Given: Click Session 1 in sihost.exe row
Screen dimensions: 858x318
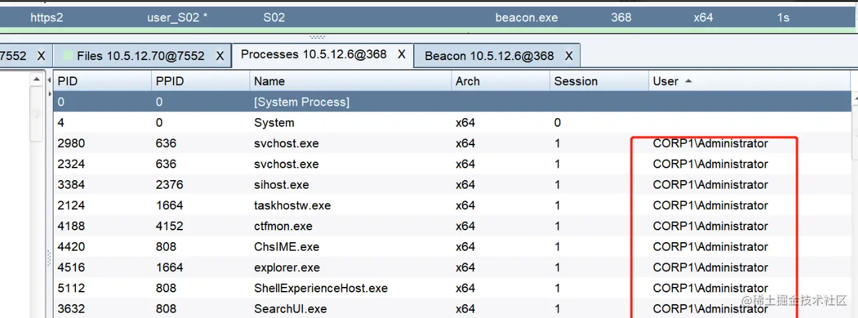Looking at the screenshot, I should pyautogui.click(x=558, y=185).
